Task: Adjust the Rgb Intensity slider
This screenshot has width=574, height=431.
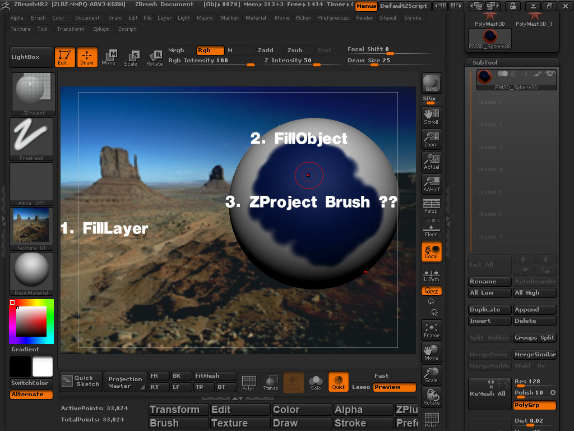Action: coord(211,61)
